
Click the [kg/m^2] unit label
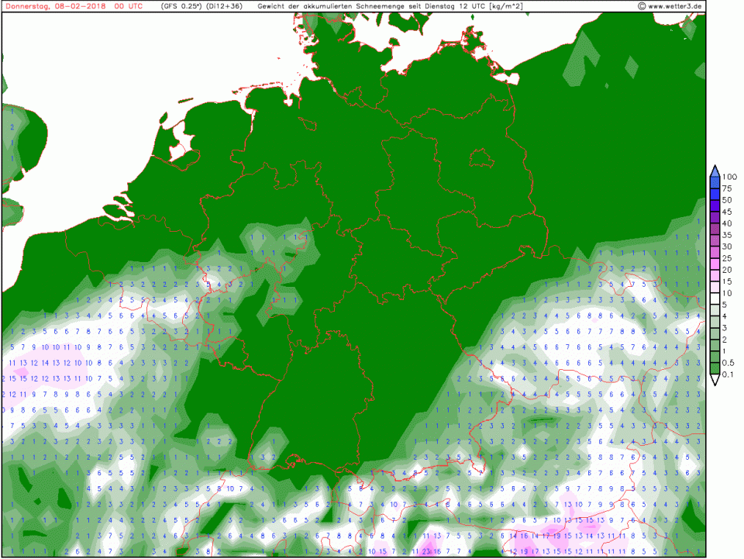tap(501, 6)
